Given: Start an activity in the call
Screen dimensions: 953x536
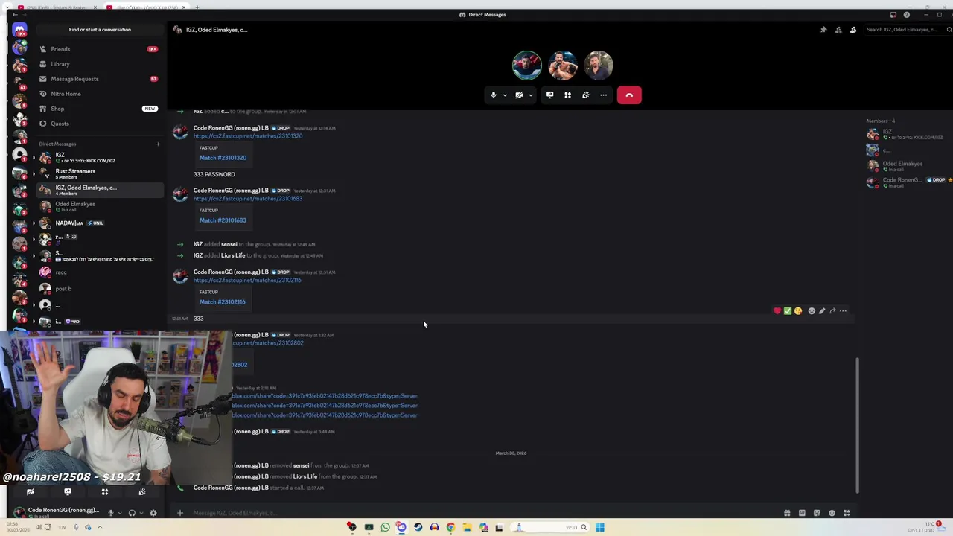Looking at the screenshot, I should coord(567,95).
